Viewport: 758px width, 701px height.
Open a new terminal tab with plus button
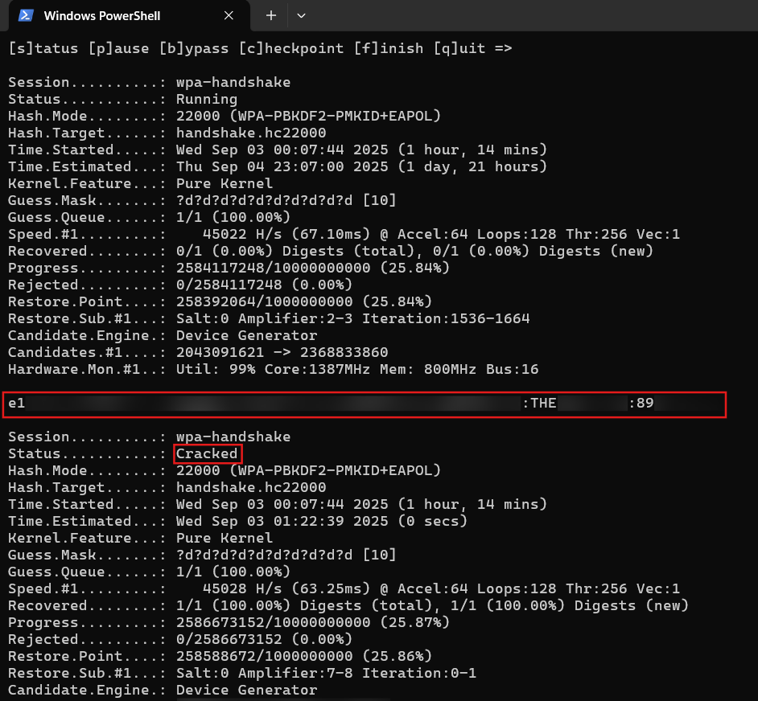coord(271,15)
